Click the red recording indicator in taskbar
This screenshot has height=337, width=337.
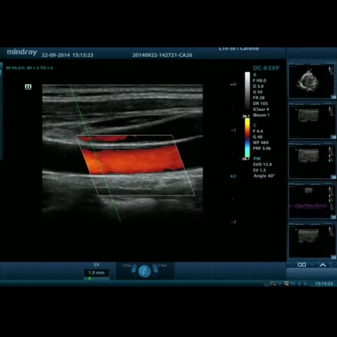coord(287,283)
